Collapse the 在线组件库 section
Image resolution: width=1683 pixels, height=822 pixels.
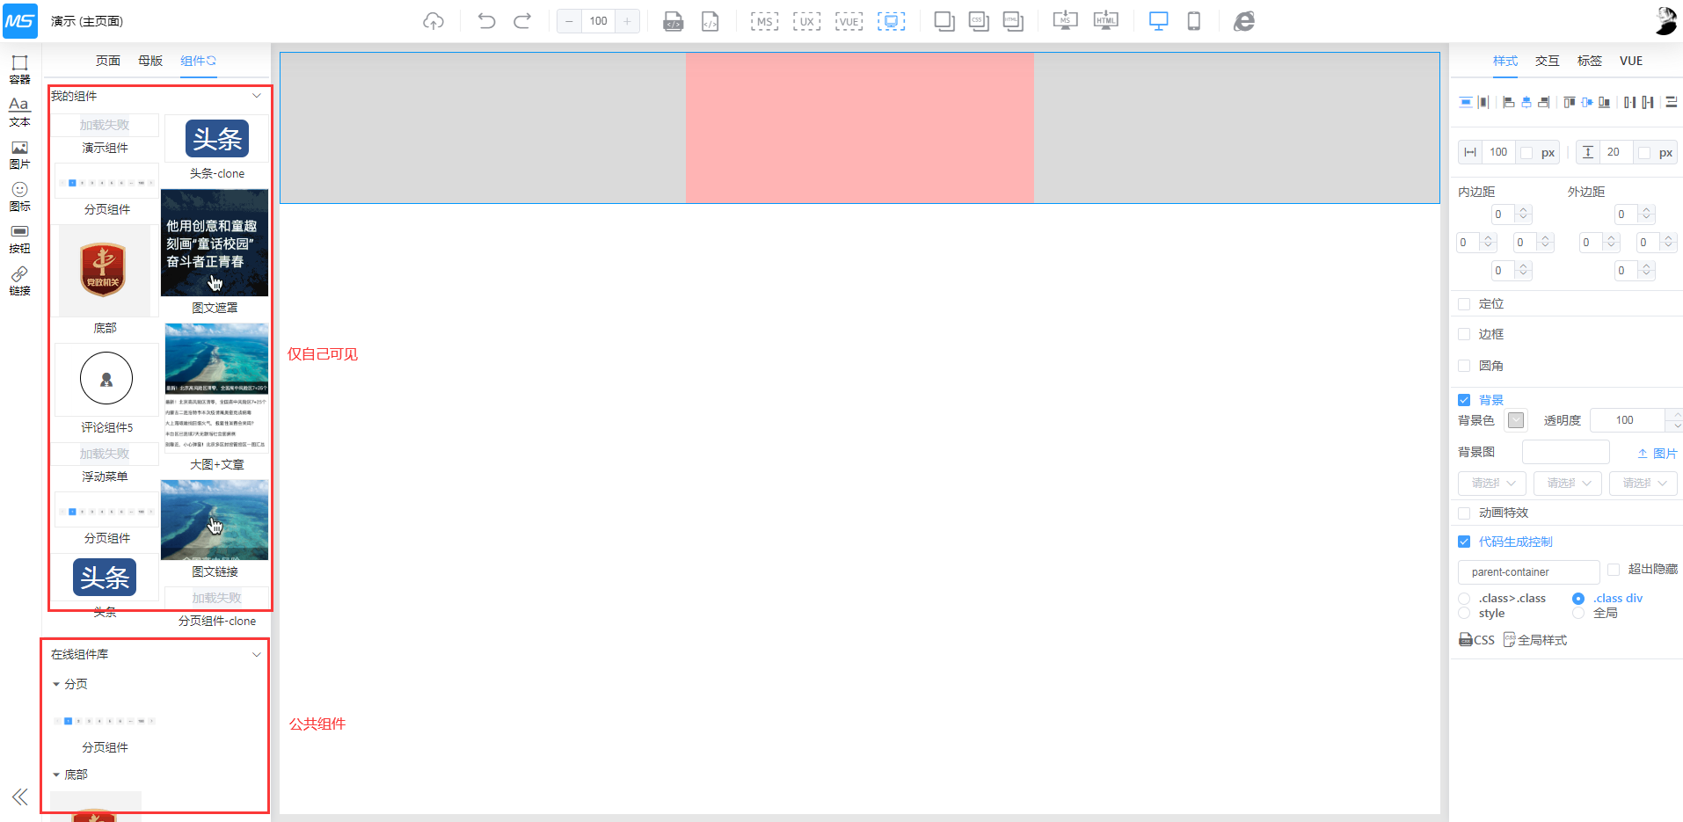point(257,654)
